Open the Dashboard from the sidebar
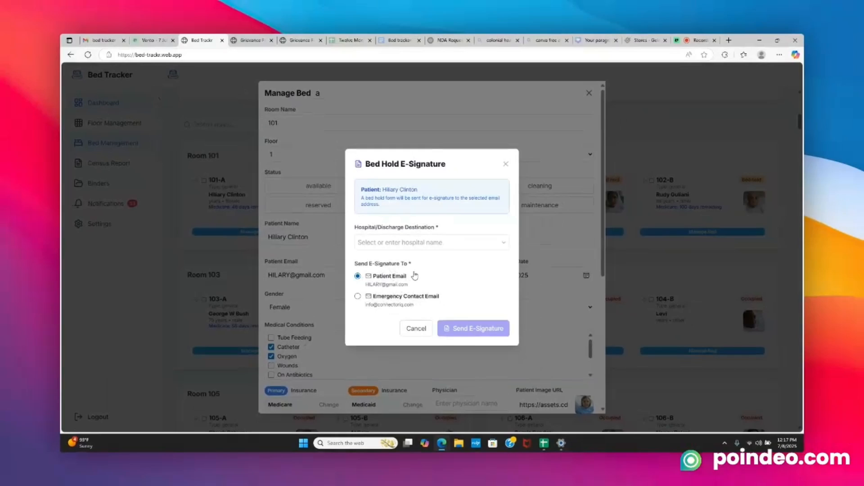864x486 pixels. click(103, 103)
